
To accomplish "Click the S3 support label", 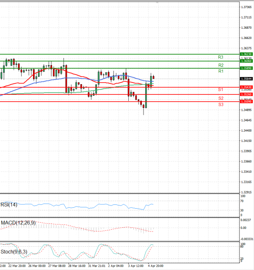I will click(221, 105).
